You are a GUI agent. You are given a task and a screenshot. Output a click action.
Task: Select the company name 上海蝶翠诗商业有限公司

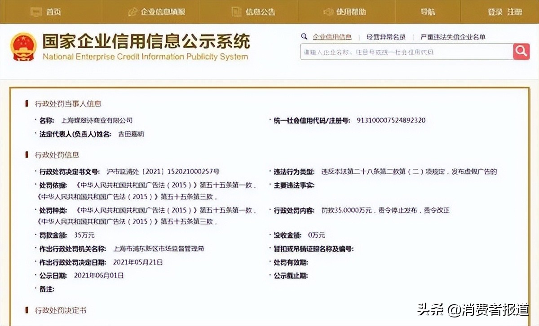pos(97,120)
